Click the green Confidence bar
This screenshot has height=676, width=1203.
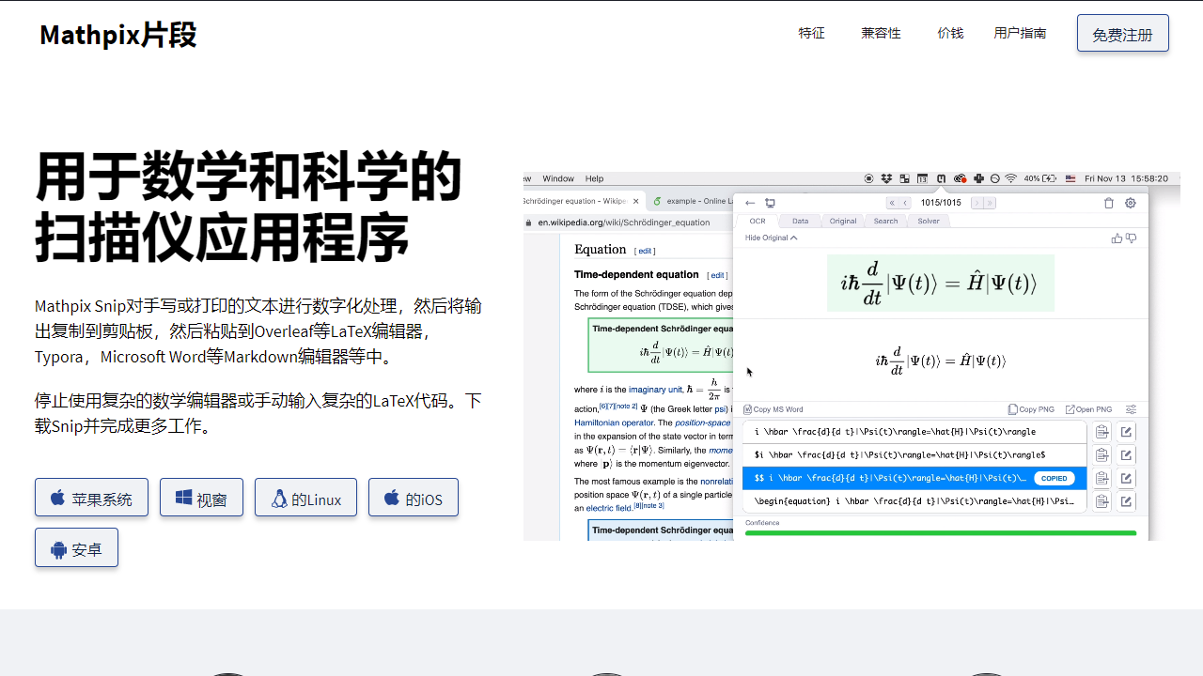click(940, 533)
